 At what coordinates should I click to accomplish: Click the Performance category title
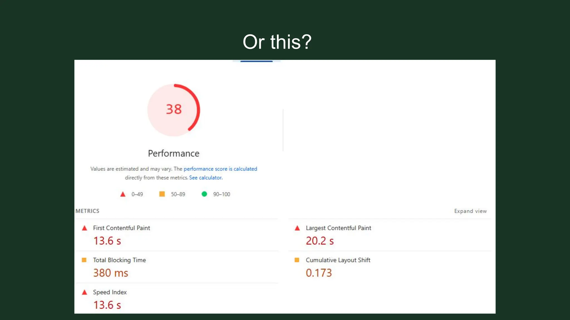174,154
